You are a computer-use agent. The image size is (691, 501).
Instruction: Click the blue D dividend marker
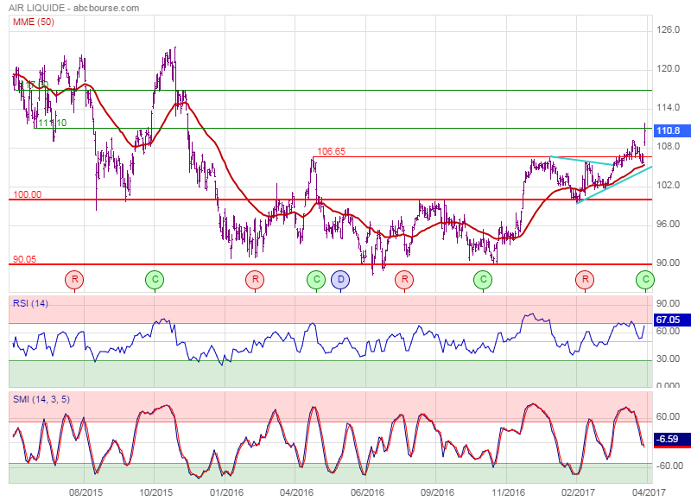click(x=341, y=279)
